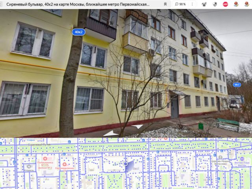The height and width of the screenshot is (189, 252).
Task: Open the shield protection extension icon
Action: point(215,4)
